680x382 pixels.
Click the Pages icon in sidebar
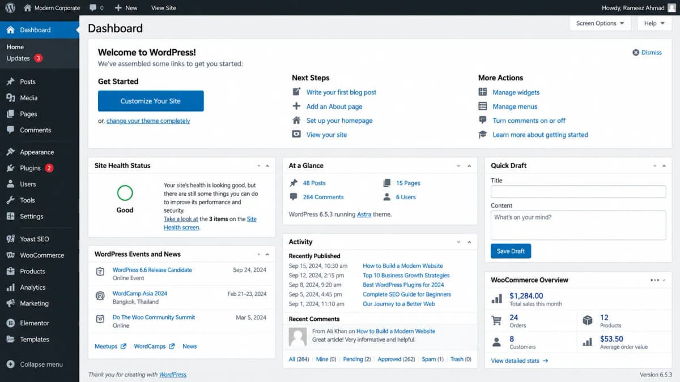pyautogui.click(x=10, y=114)
